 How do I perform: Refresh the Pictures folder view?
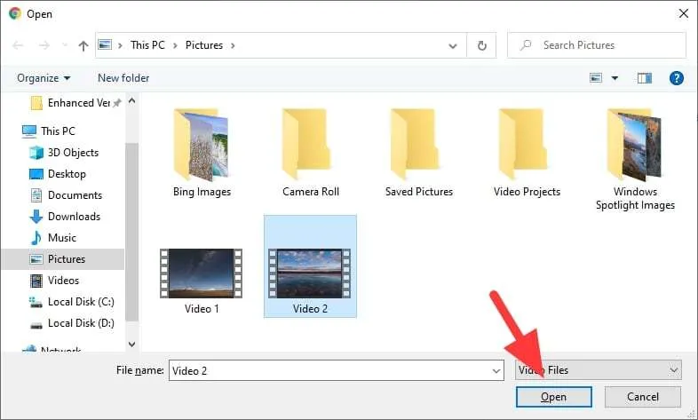(x=481, y=45)
